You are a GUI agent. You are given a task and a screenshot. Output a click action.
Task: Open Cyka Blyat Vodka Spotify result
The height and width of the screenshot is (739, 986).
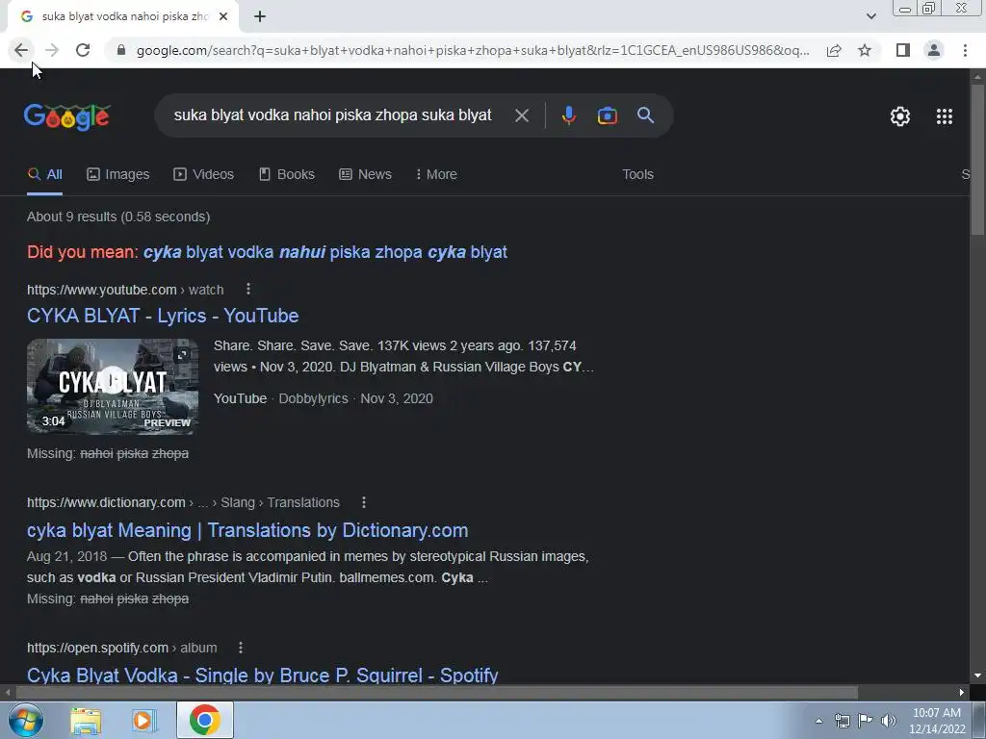click(x=262, y=675)
